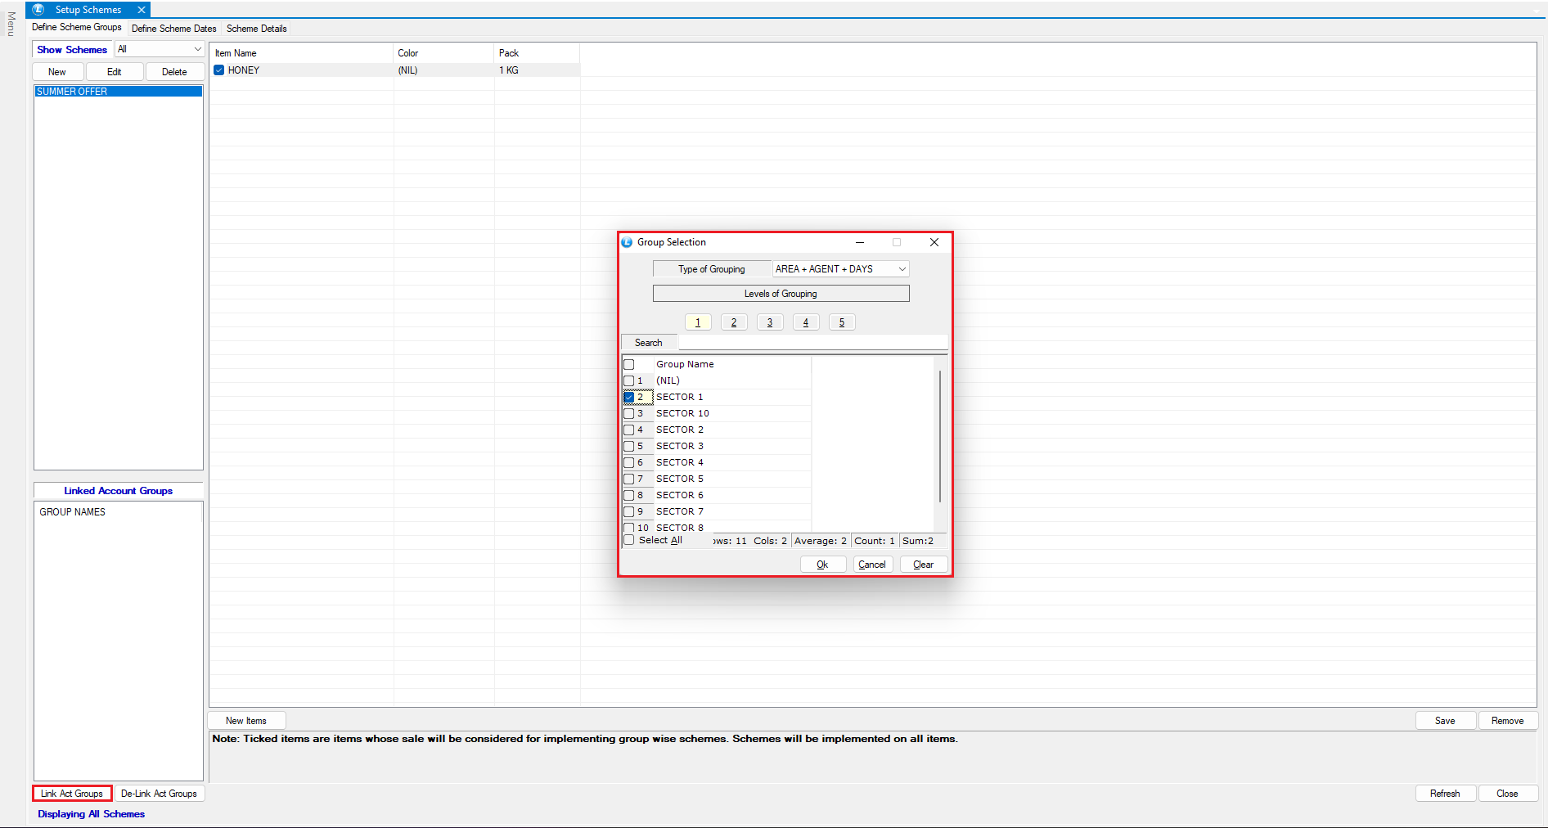Click the Link Act Groups button

pos(72,794)
